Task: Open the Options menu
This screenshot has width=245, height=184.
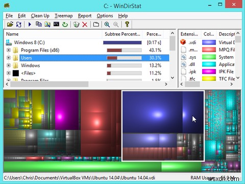Action: coord(105,16)
